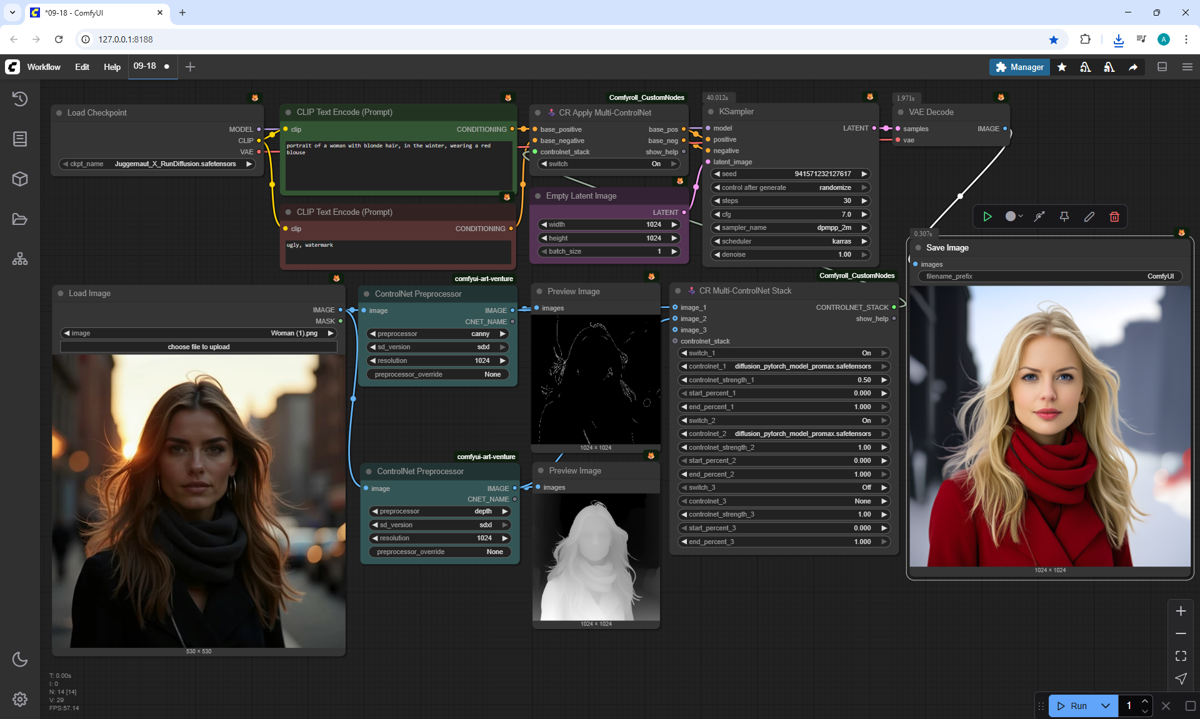Click choose file to upload button

coord(199,347)
